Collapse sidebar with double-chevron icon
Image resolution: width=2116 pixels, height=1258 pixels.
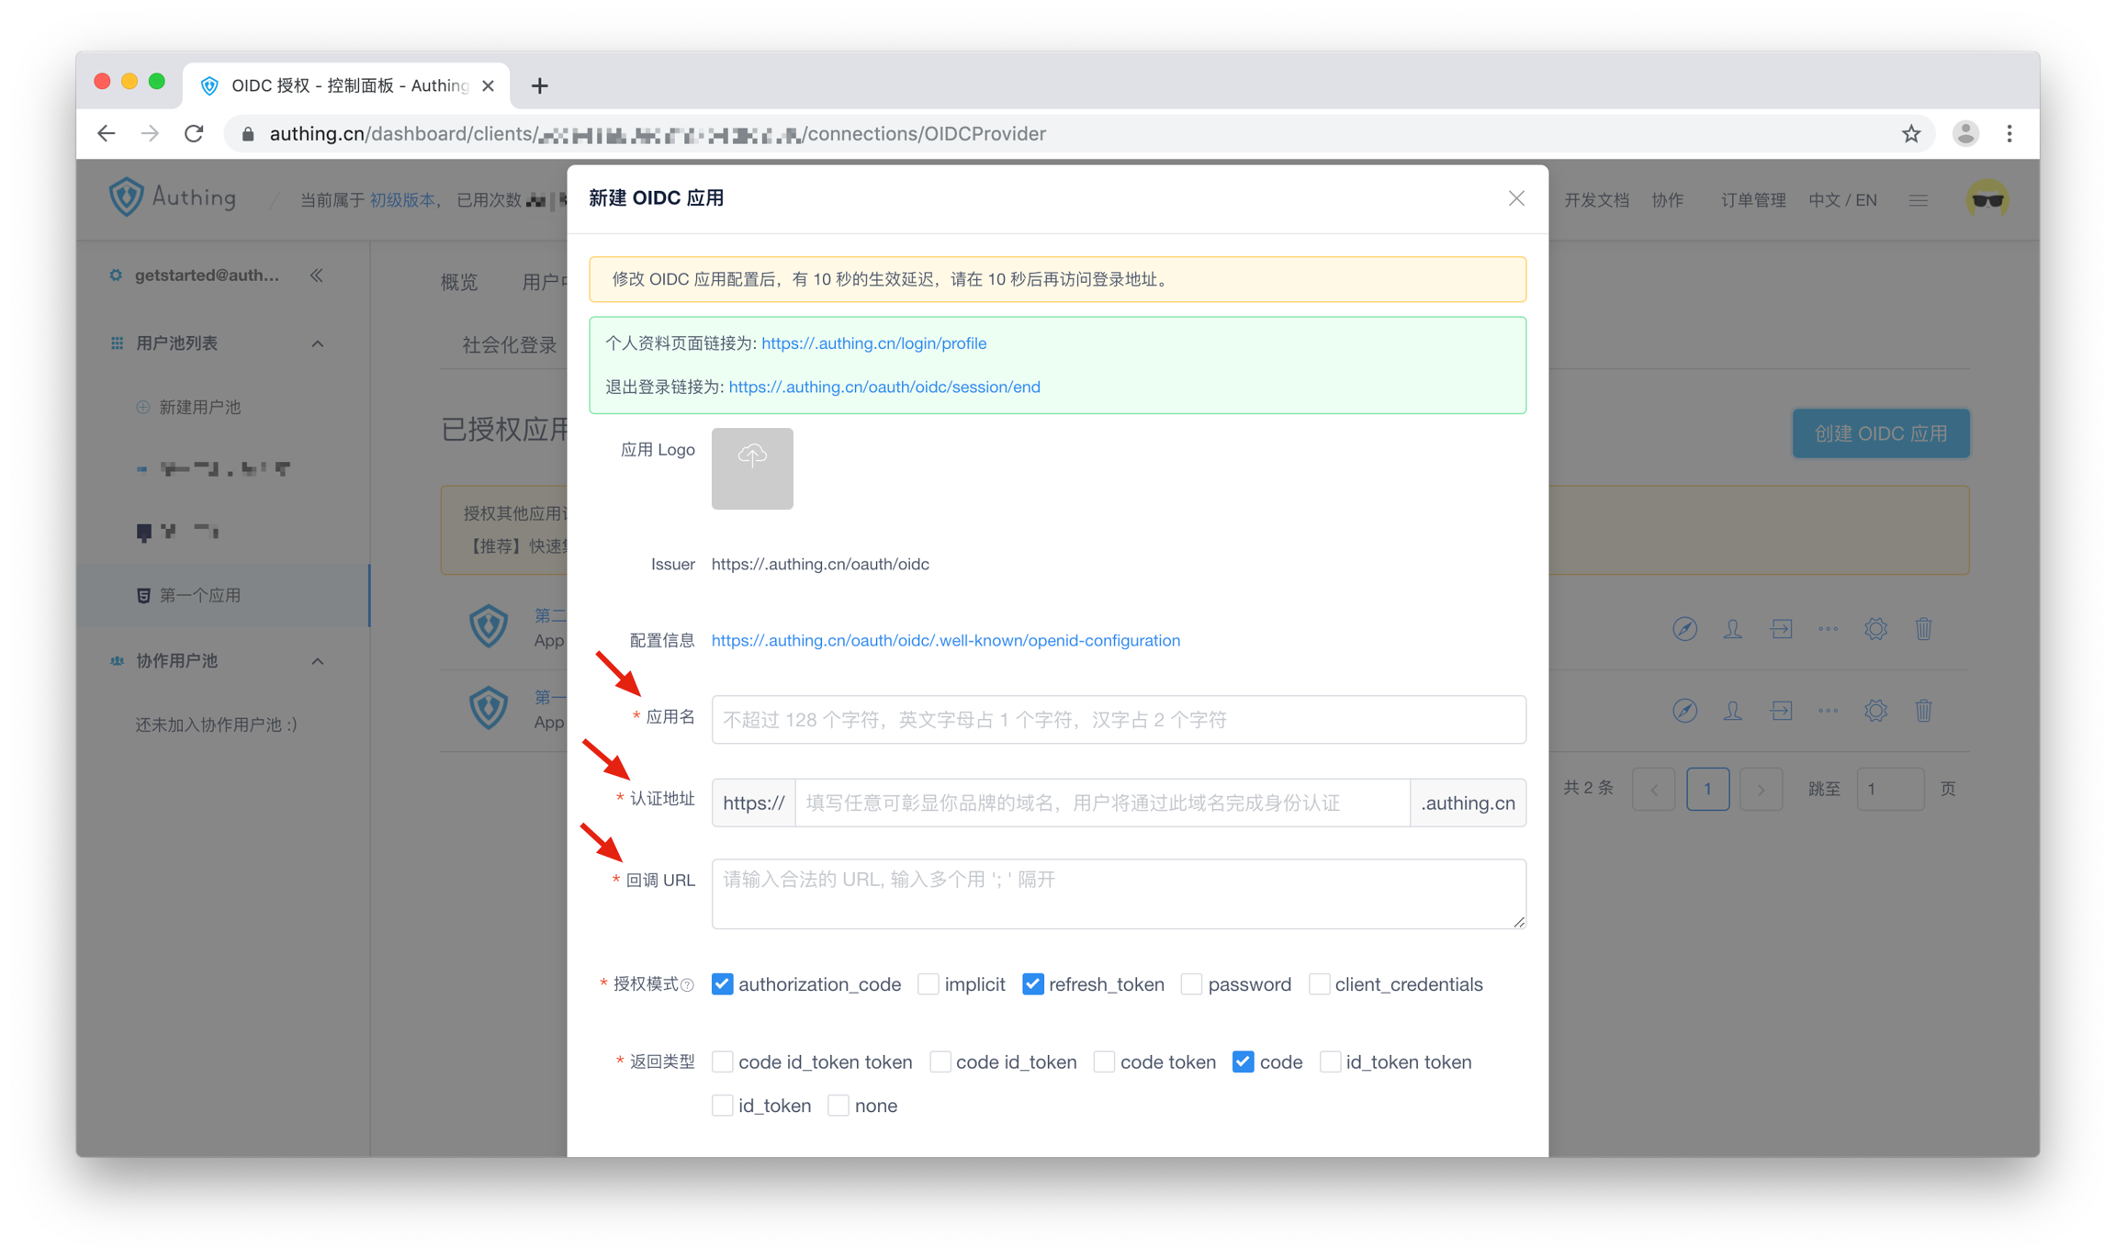pos(317,275)
